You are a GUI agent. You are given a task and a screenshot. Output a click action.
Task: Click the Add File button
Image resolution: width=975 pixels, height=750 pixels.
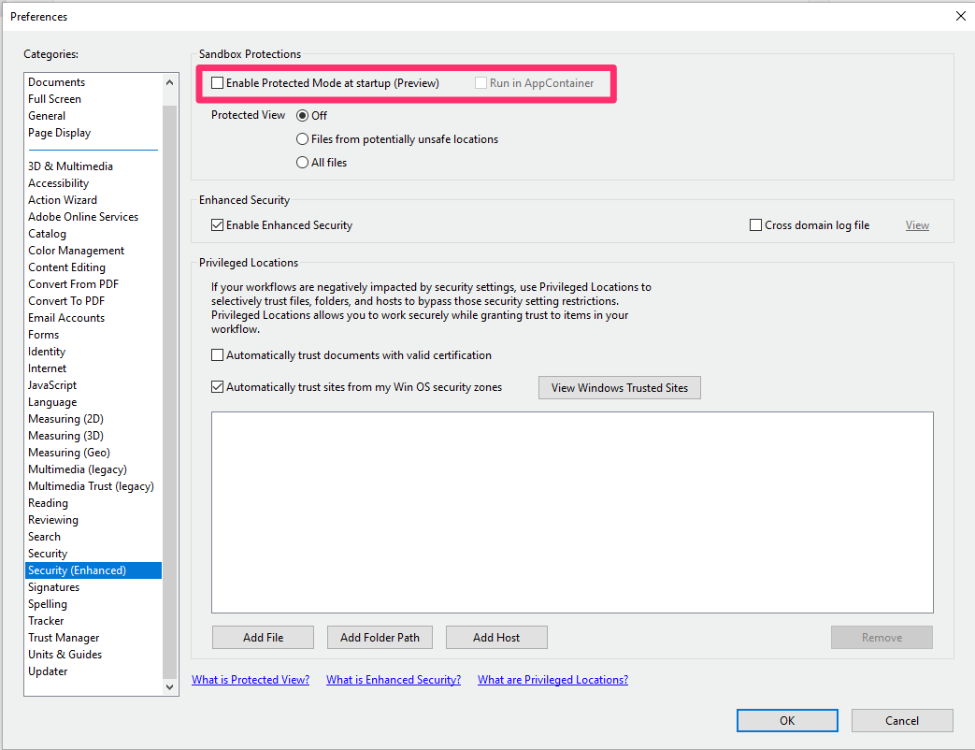click(x=263, y=638)
